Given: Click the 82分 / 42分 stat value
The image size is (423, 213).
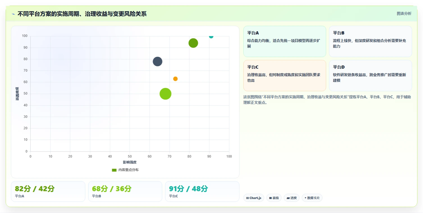Looking at the screenshot, I should [35, 189].
